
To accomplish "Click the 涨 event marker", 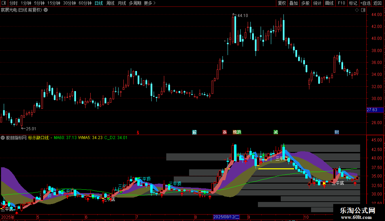I will pos(225,132).
